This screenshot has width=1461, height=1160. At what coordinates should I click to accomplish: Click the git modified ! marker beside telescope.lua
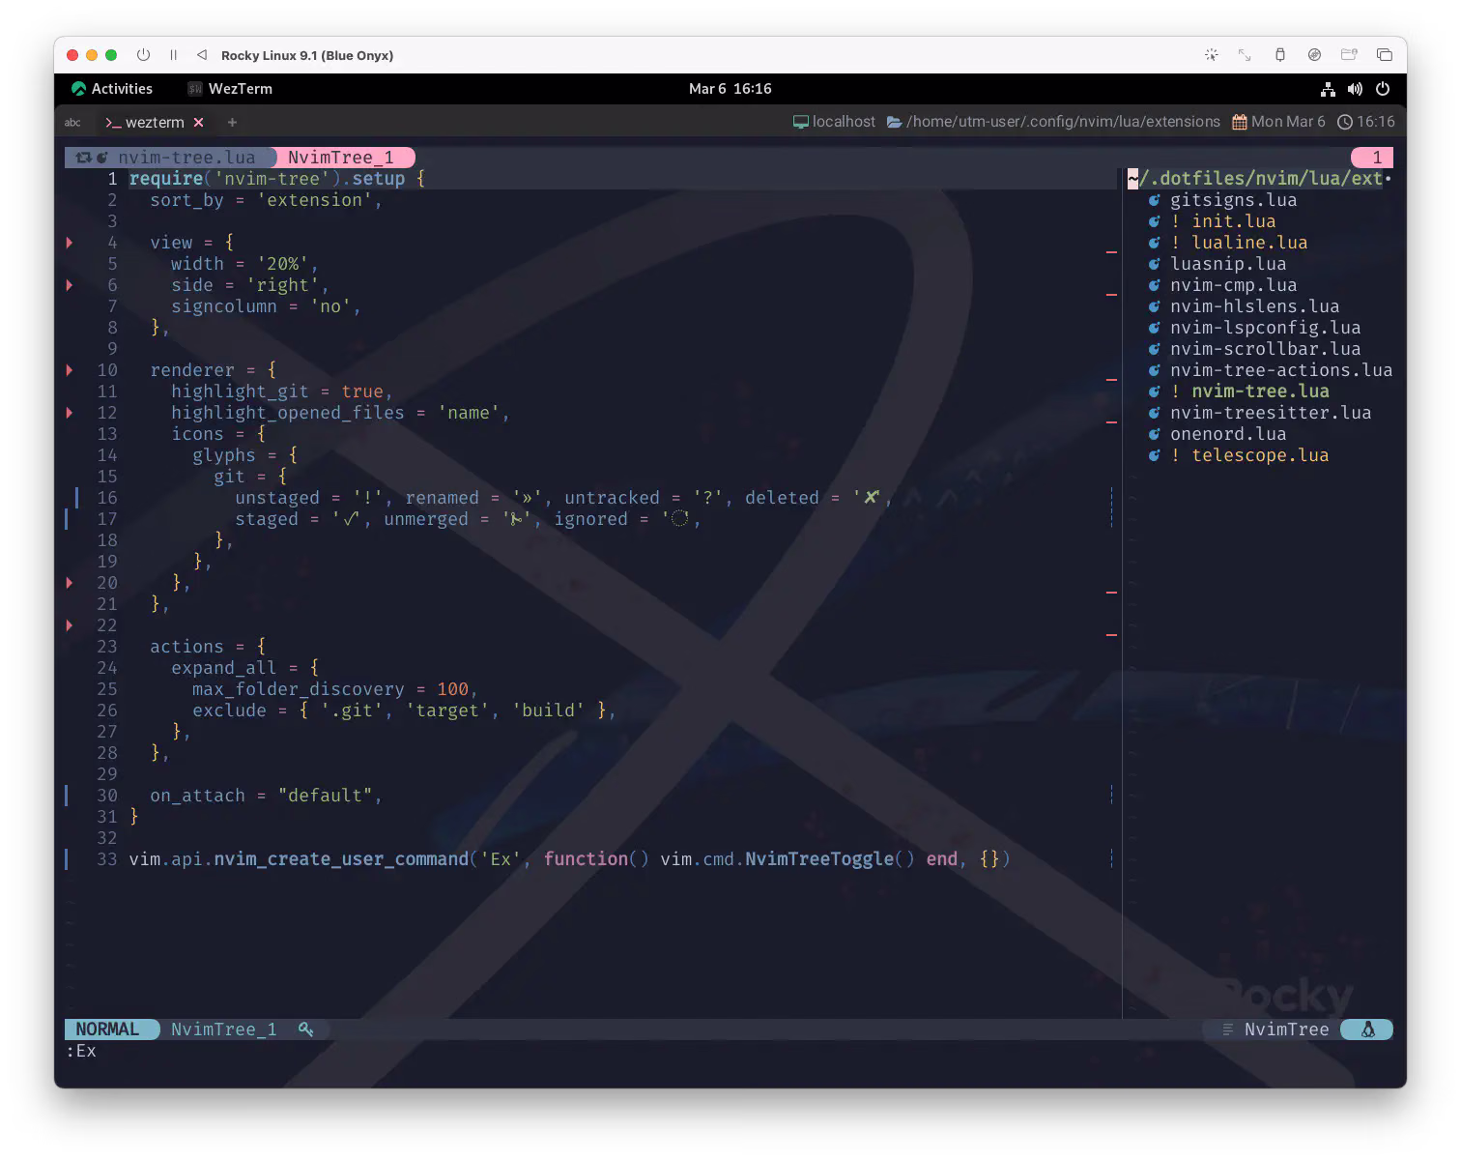(x=1175, y=455)
